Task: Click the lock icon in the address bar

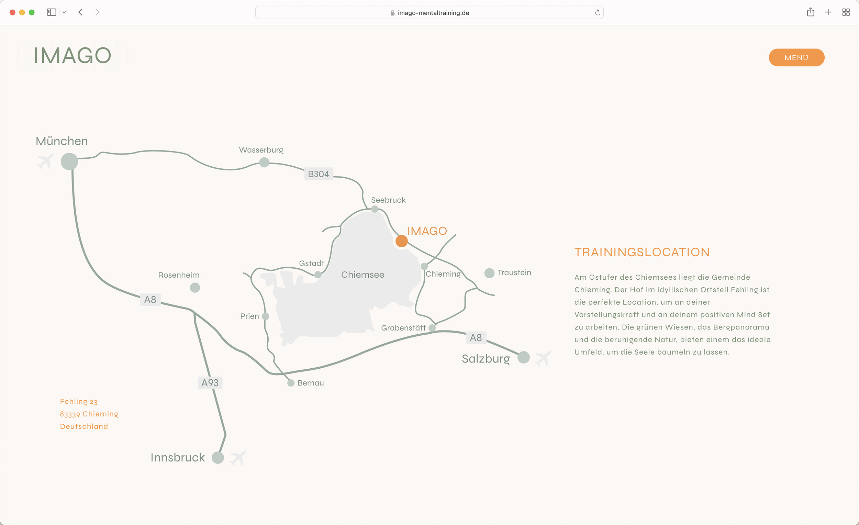Action: [x=392, y=13]
